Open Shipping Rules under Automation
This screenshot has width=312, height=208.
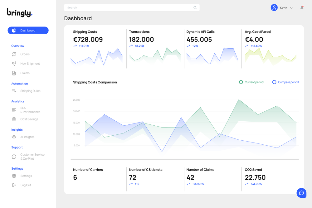[14, 91]
